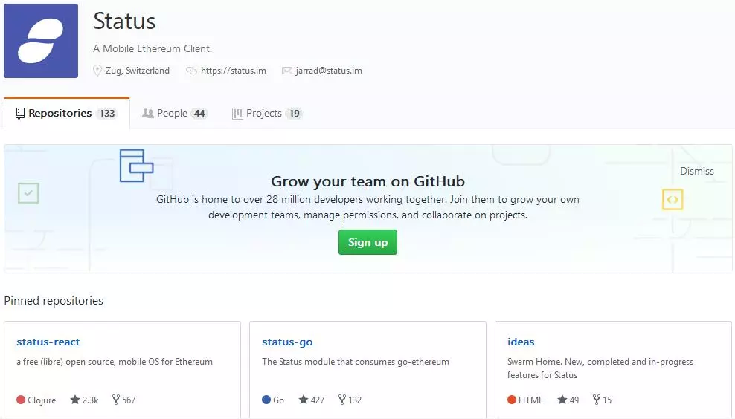
Task: Click the HTML language color dot
Action: coord(512,400)
